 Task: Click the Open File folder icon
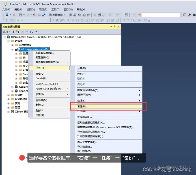click(35, 15)
